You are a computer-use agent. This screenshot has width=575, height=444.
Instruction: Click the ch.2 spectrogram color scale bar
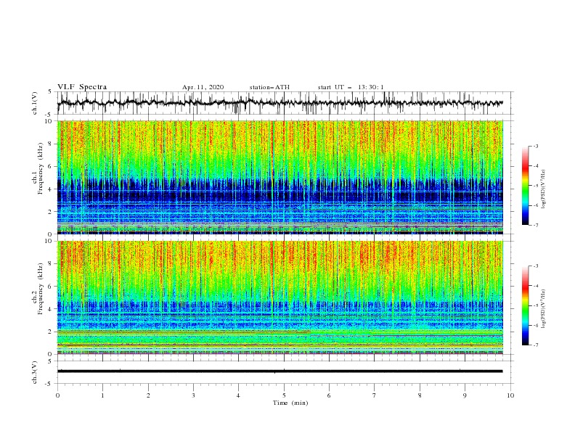tap(525, 305)
